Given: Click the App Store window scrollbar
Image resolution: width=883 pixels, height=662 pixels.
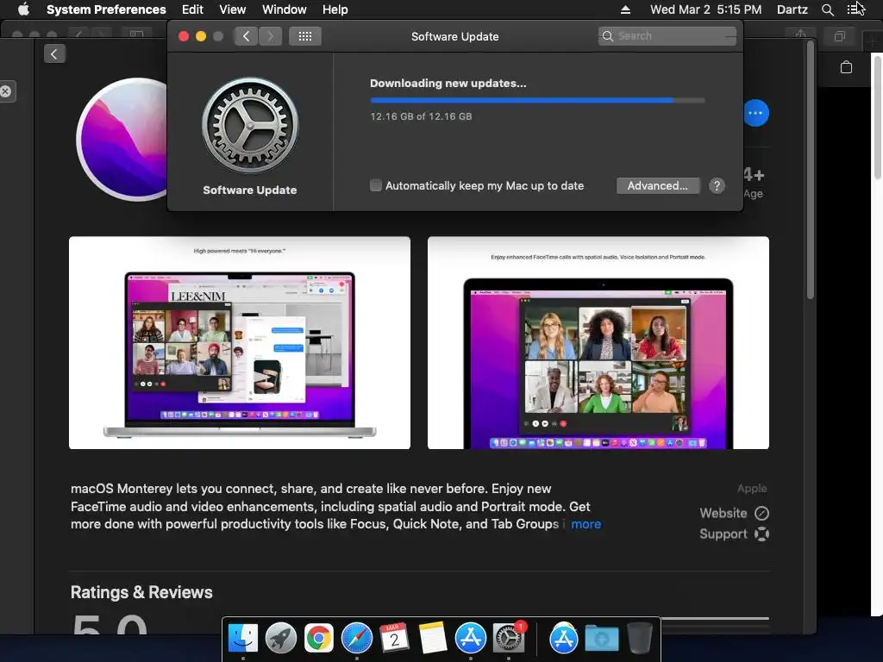Looking at the screenshot, I should 811,169.
